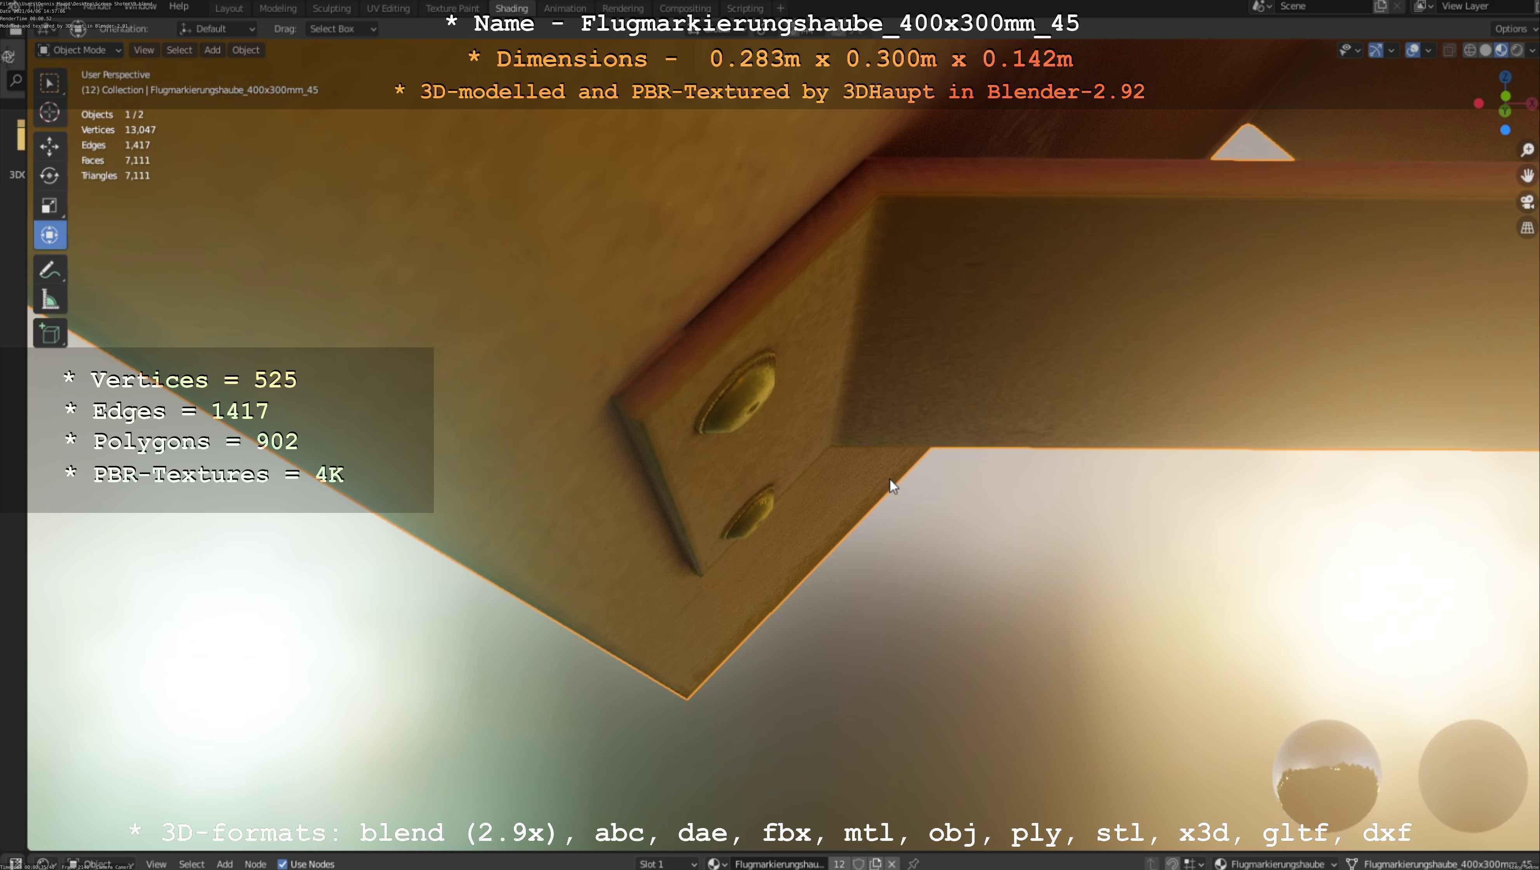The image size is (1540, 870).
Task: Add a new workspace with plus tab
Action: pyautogui.click(x=780, y=9)
